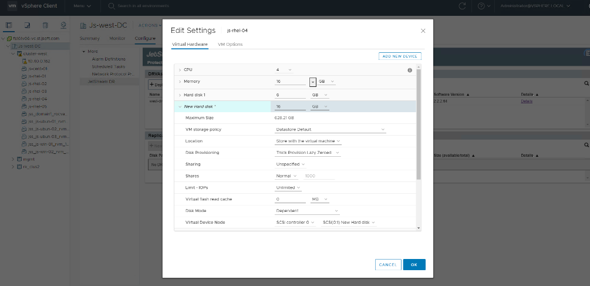Click the search magnifier icon in top bar
The height and width of the screenshot is (286, 590).
coord(112,6)
